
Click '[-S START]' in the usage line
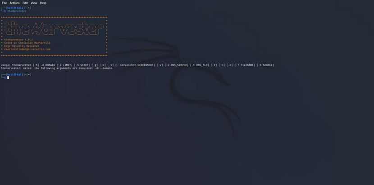click(82, 65)
